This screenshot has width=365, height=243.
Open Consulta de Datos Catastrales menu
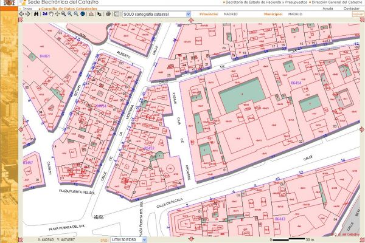[69, 9]
